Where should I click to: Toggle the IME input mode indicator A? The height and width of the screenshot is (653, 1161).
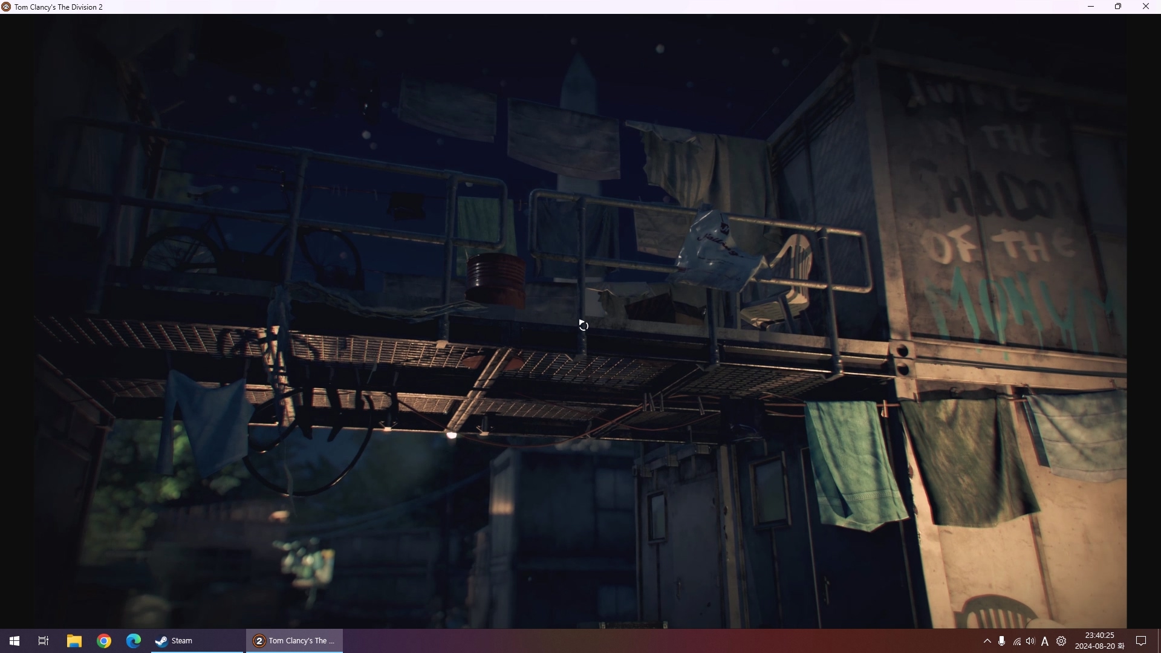pyautogui.click(x=1045, y=642)
